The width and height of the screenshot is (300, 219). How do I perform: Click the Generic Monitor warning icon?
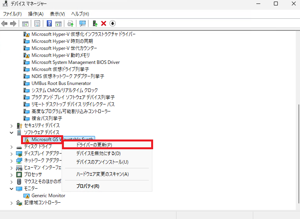pos(26,196)
